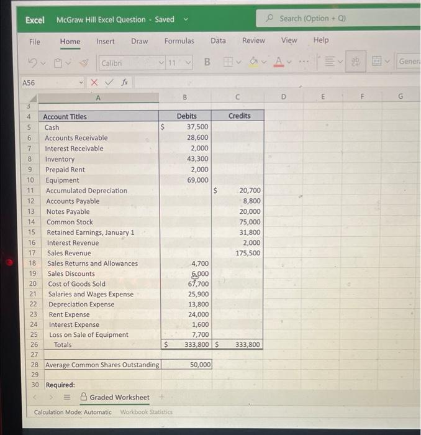Expand the Borders options arrow
This screenshot has width=421, height=435.
click(238, 62)
